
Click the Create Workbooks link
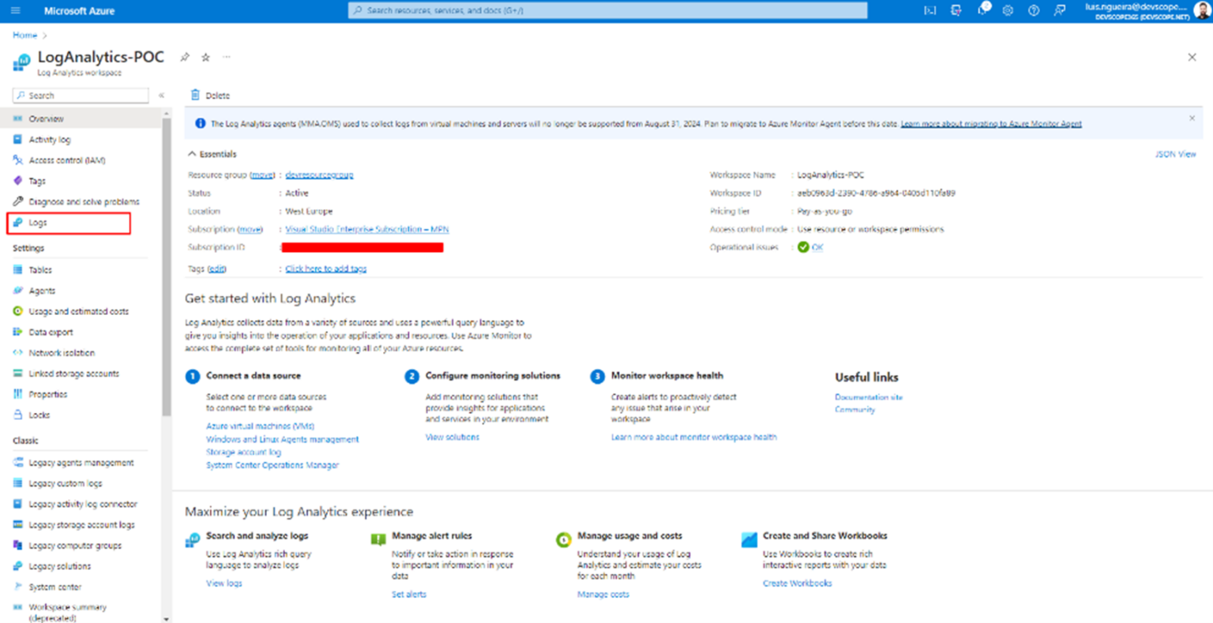click(x=797, y=584)
